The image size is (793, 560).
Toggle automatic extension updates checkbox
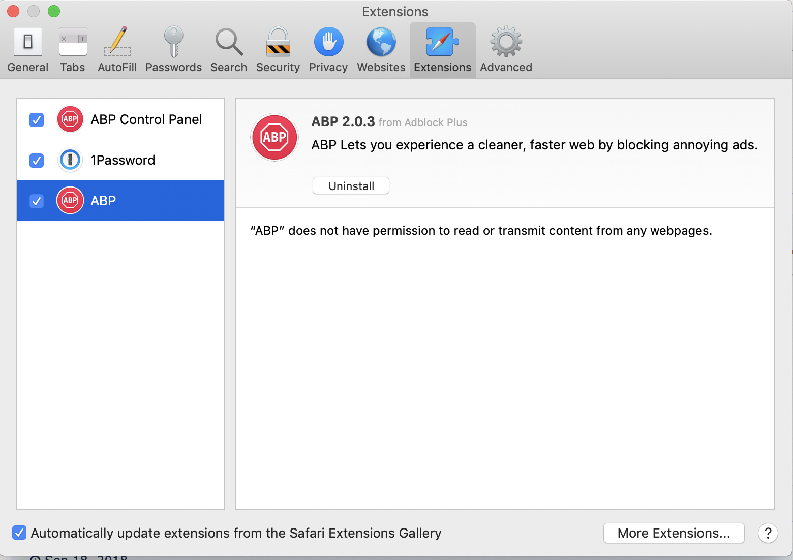19,533
